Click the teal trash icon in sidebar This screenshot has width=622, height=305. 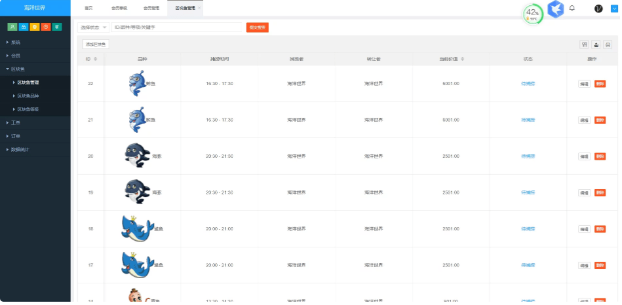click(57, 27)
